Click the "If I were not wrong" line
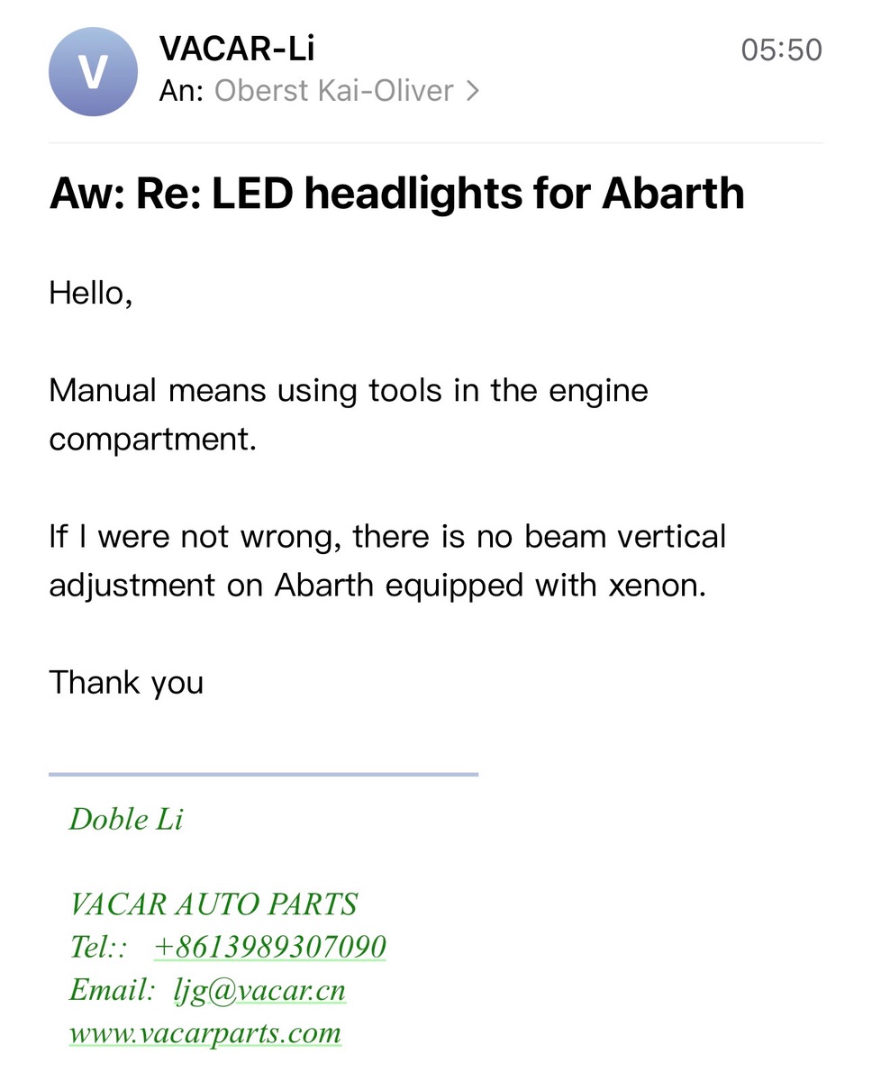The width and height of the screenshot is (872, 1081). [387, 537]
